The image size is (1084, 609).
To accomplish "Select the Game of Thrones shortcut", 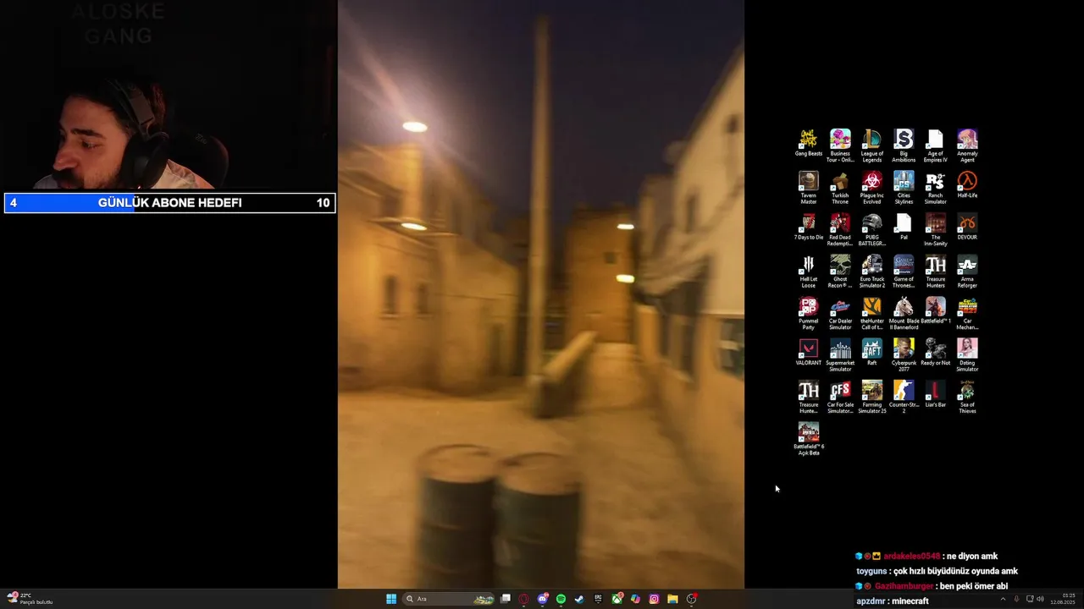I will [904, 272].
